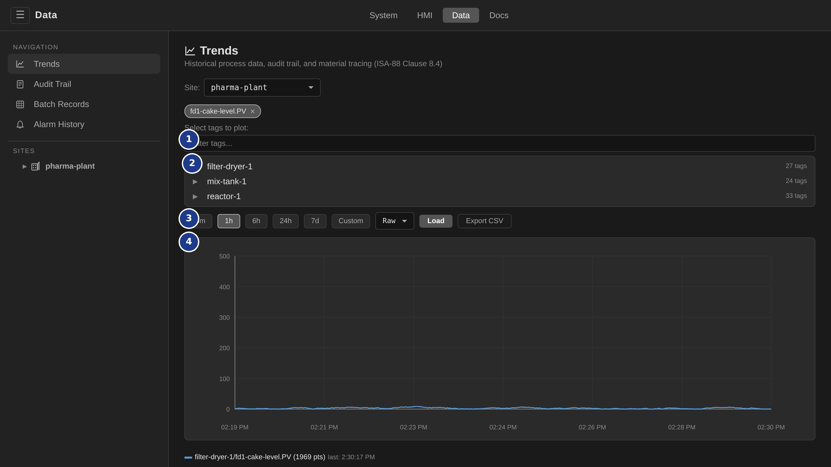
Task: Click the '24 tags' count
Action: [x=796, y=181]
